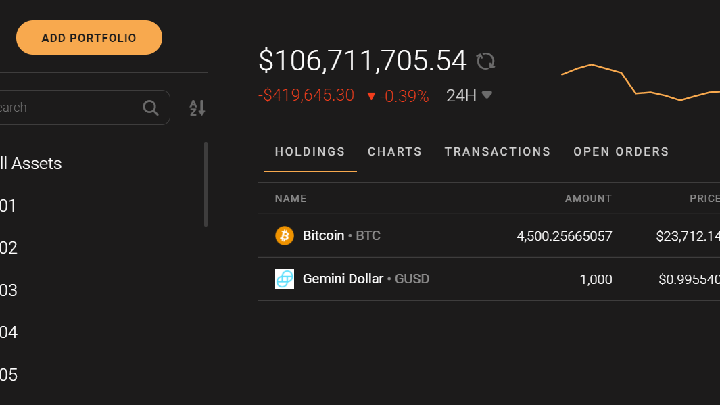The width and height of the screenshot is (720, 405).
Task: Click the A-Z sort order icon
Action: (196, 107)
